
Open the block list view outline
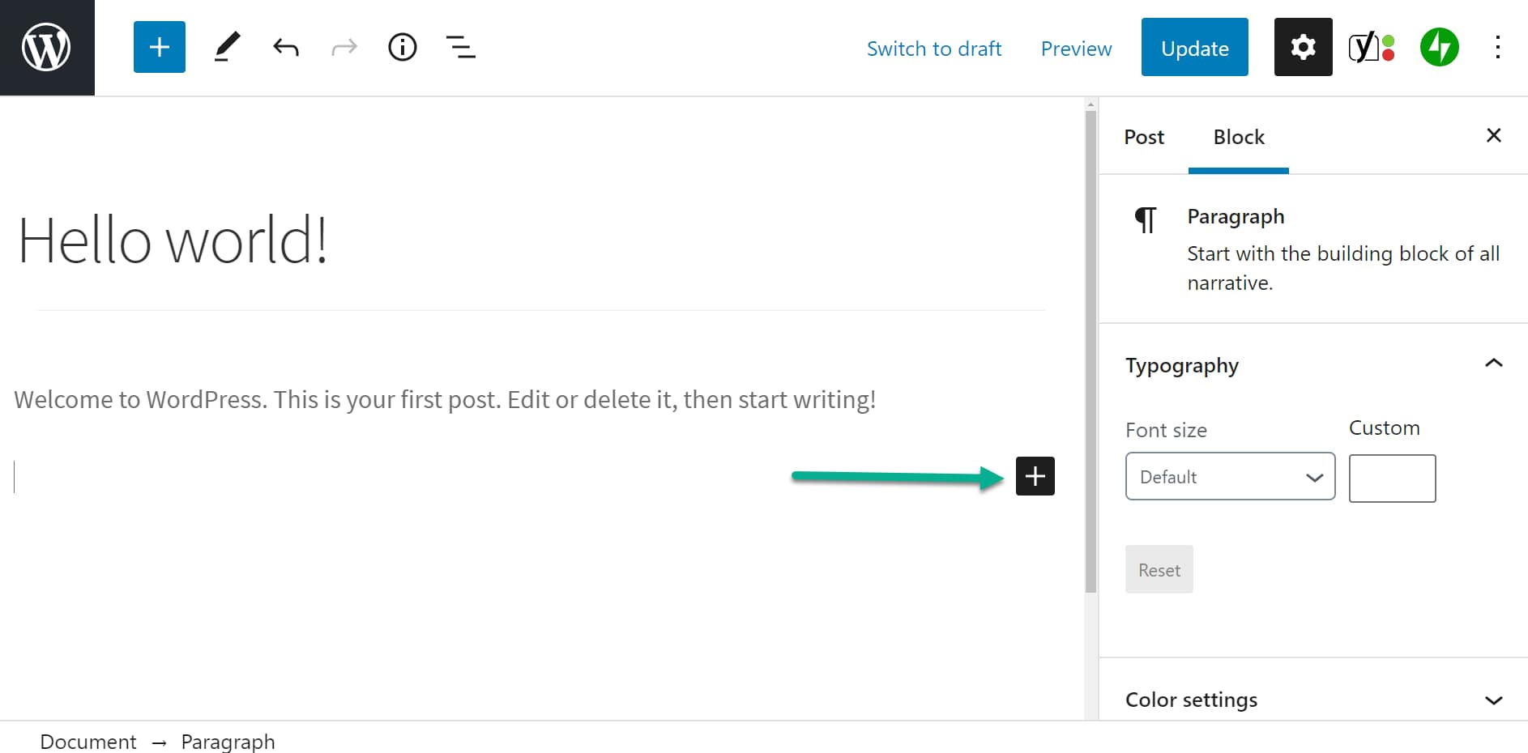[x=460, y=47]
